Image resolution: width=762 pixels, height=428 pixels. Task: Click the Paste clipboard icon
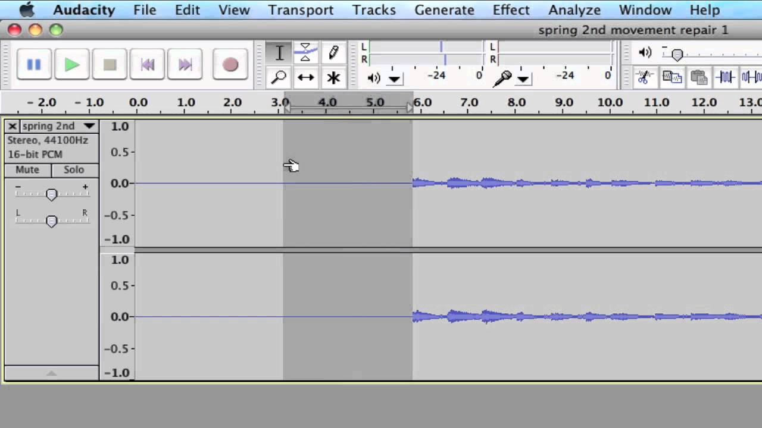698,77
